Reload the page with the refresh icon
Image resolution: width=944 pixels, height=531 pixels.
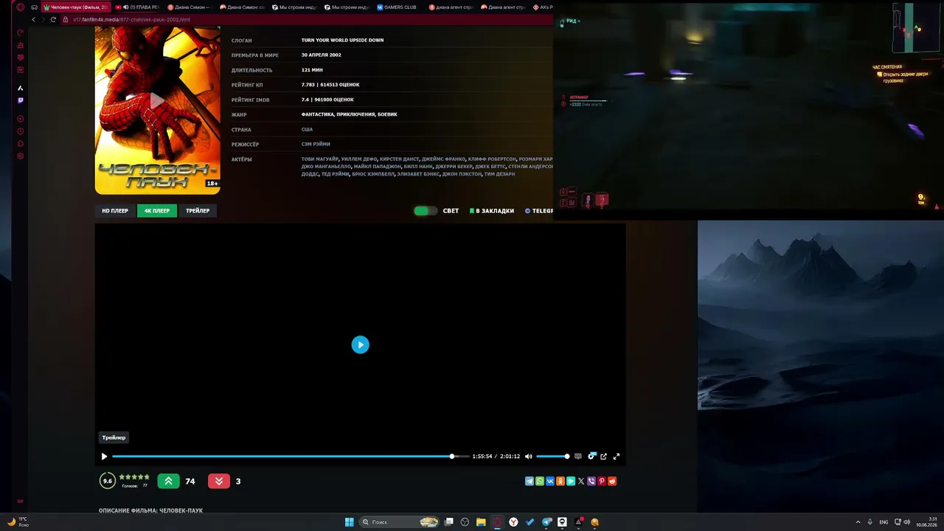click(53, 19)
